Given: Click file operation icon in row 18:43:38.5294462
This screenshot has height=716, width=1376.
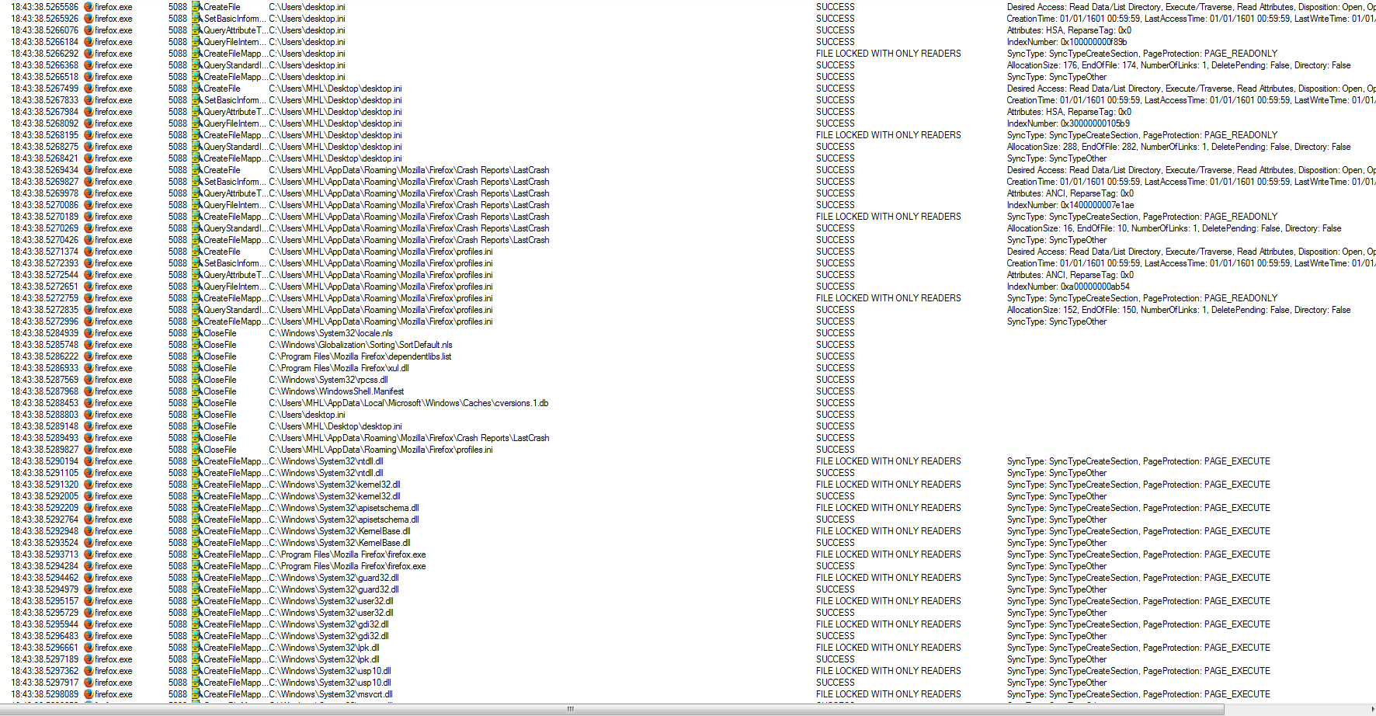Looking at the screenshot, I should (x=197, y=578).
